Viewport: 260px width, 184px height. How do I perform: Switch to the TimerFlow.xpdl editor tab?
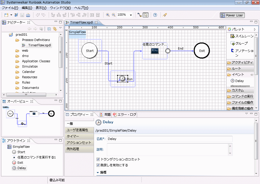click(x=82, y=22)
